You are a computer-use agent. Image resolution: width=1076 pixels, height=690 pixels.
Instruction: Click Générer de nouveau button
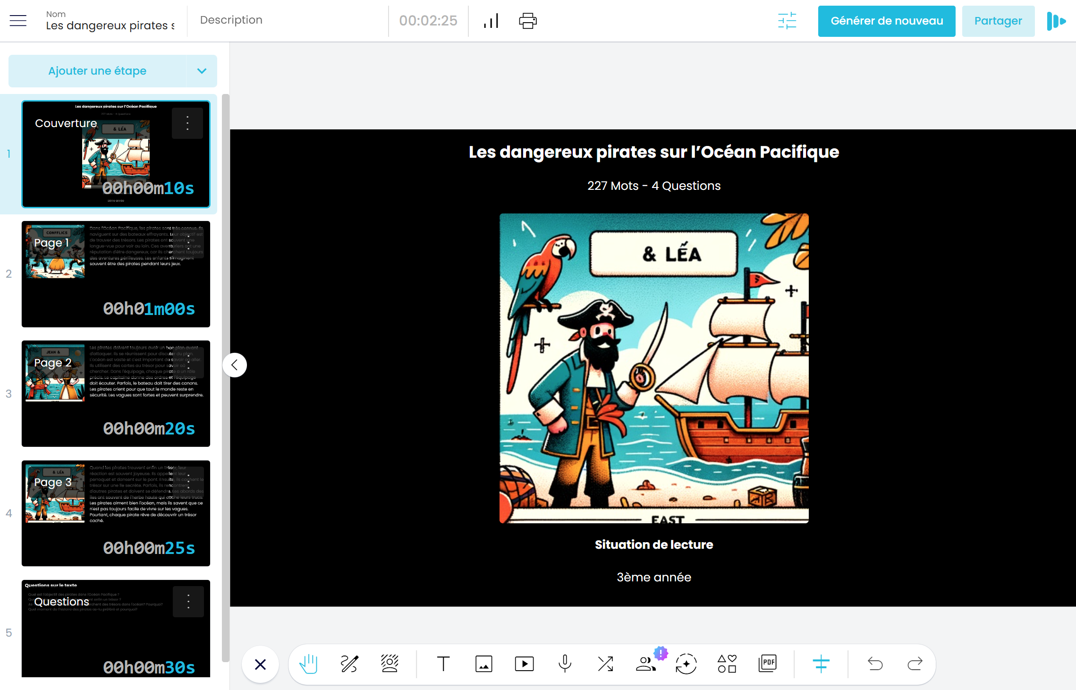(x=887, y=21)
